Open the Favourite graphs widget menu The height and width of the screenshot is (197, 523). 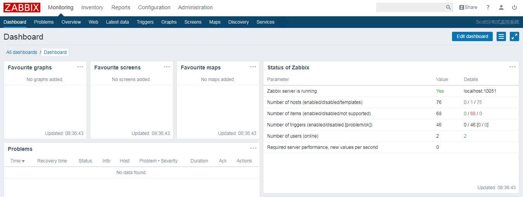pyautogui.click(x=80, y=67)
